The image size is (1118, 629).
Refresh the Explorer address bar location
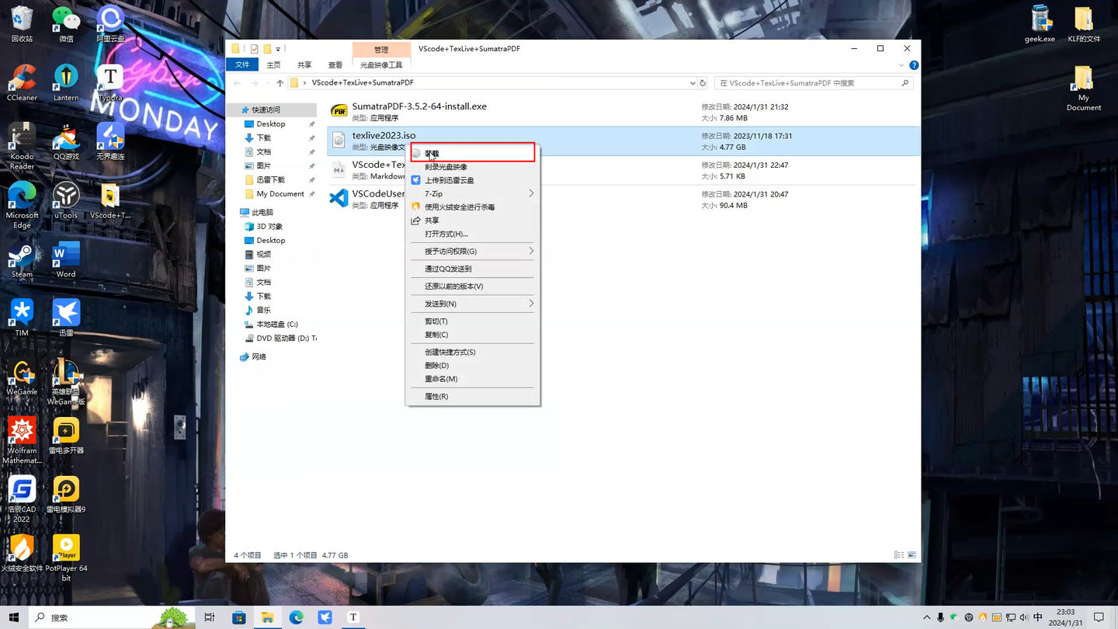coord(703,82)
